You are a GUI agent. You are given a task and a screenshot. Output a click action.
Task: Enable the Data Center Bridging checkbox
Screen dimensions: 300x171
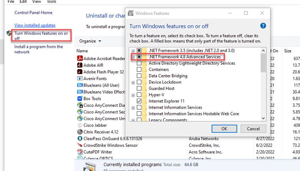[139, 76]
